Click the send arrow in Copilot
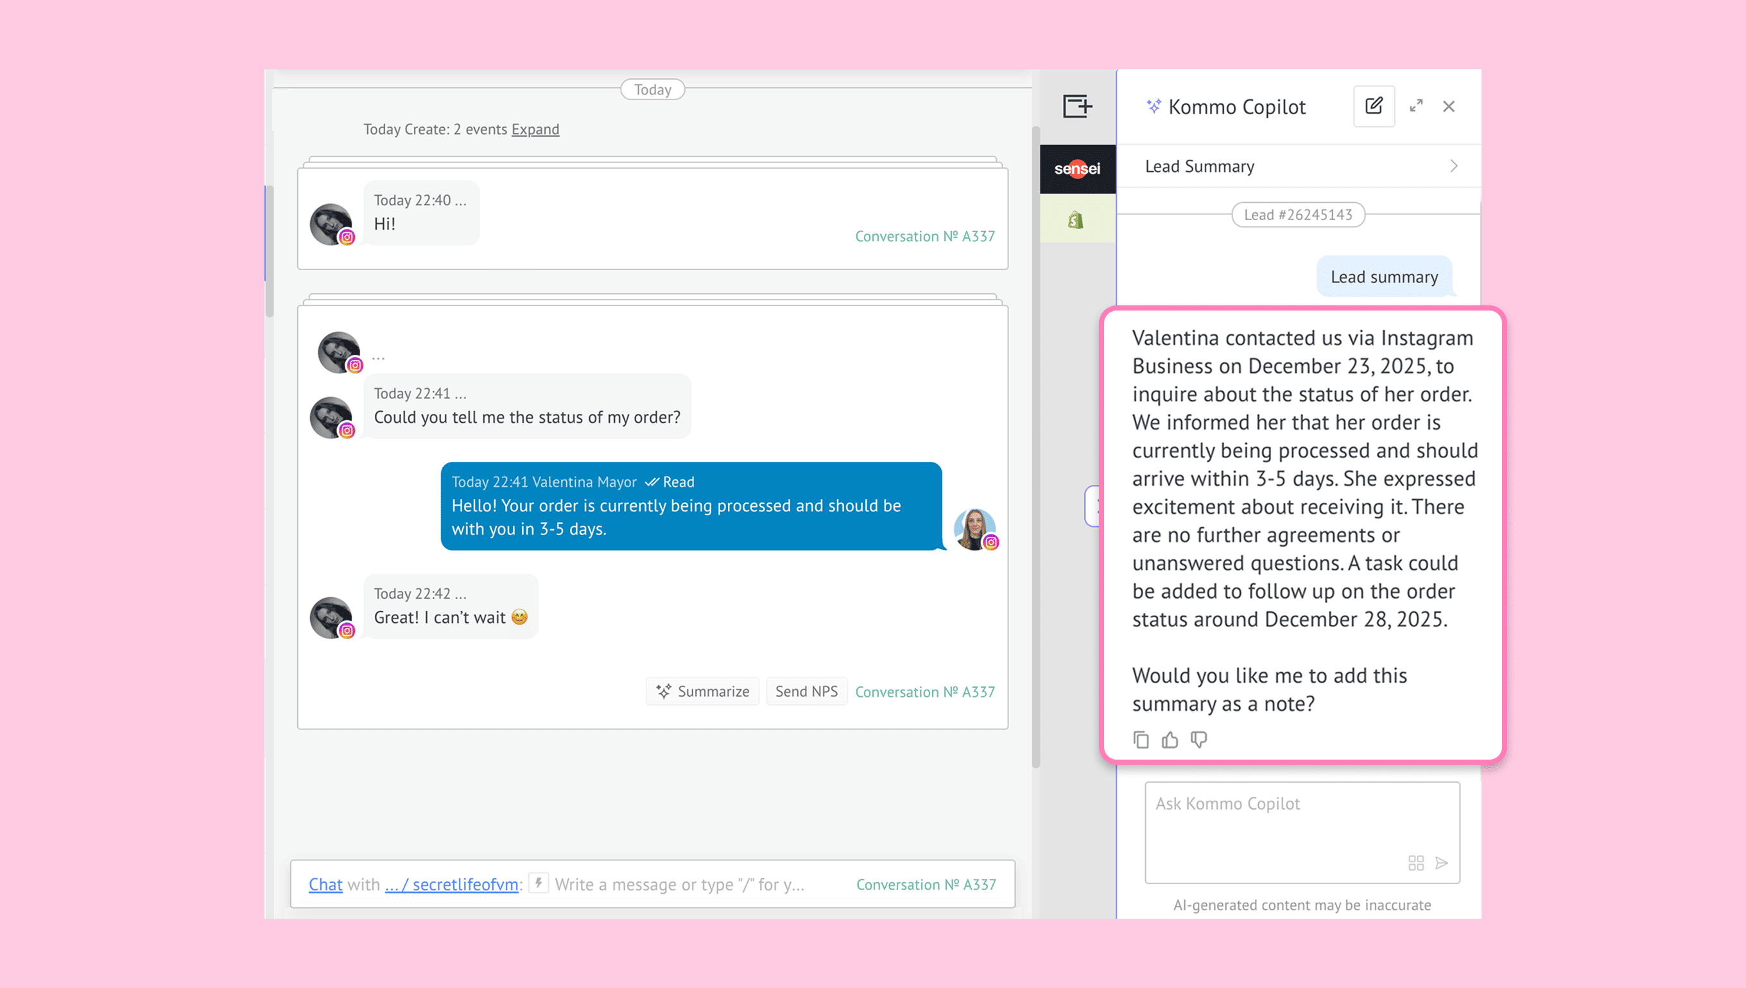The image size is (1746, 988). coord(1442,862)
